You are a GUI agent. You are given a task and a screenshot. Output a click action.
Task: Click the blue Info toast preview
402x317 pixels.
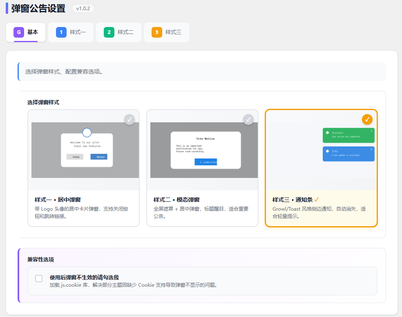coord(348,154)
